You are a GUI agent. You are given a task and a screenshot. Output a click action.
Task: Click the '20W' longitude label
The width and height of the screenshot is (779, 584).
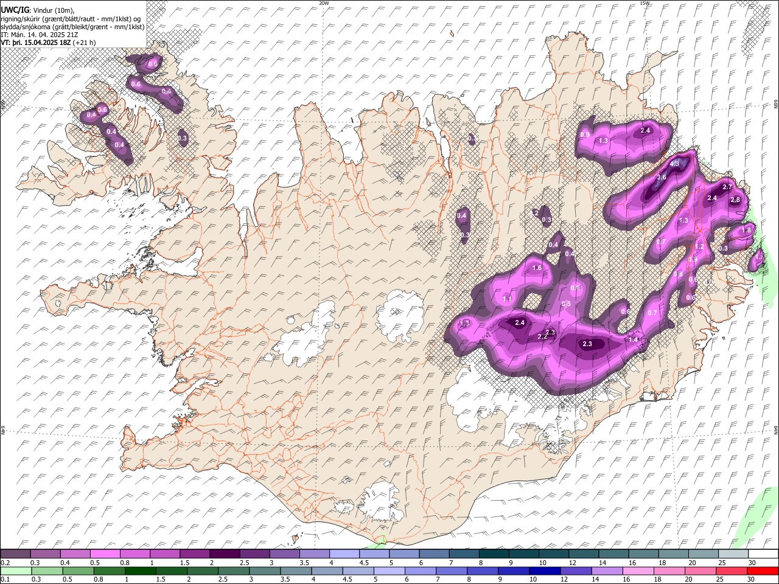(x=324, y=3)
